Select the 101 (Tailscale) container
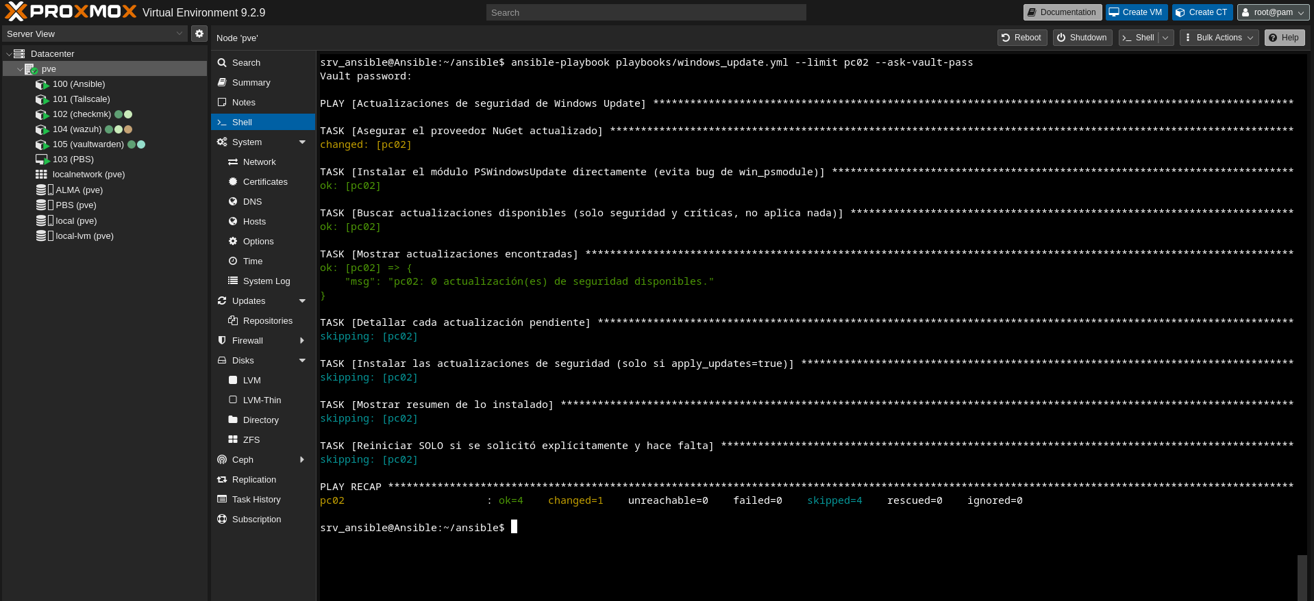 pyautogui.click(x=81, y=99)
